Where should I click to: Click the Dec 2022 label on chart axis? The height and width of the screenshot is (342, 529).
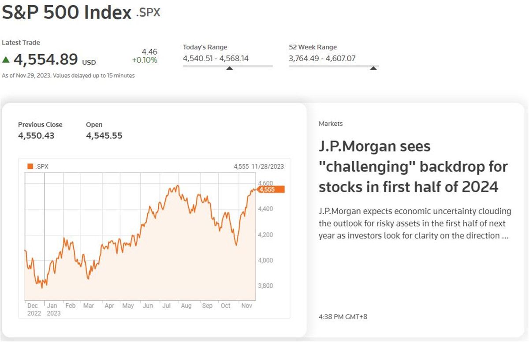(x=34, y=309)
